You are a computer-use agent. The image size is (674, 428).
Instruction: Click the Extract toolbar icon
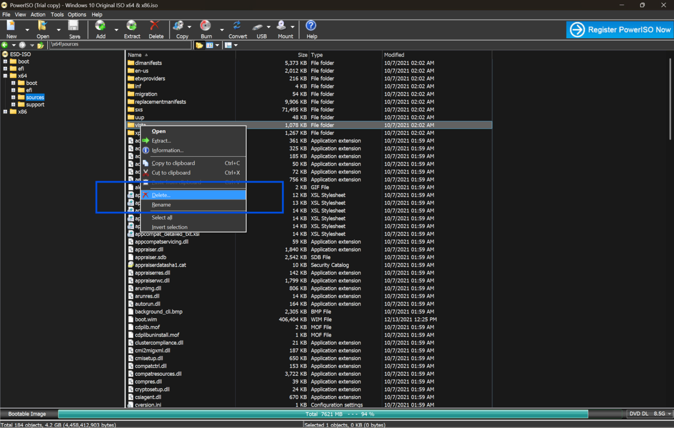pos(131,26)
